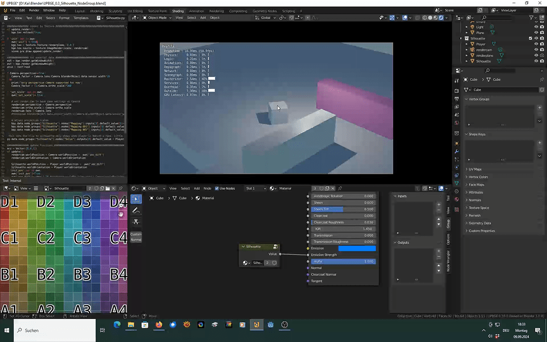This screenshot has width=547, height=342.
Task: Pin the Properties editor context
Action: [x=542, y=80]
